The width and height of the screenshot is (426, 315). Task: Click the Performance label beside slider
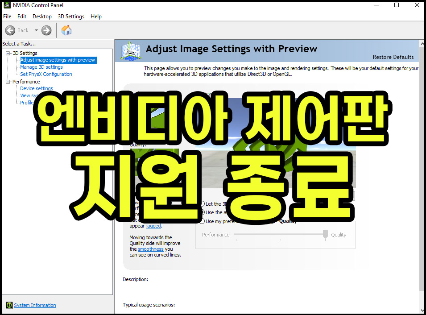pyautogui.click(x=216, y=235)
